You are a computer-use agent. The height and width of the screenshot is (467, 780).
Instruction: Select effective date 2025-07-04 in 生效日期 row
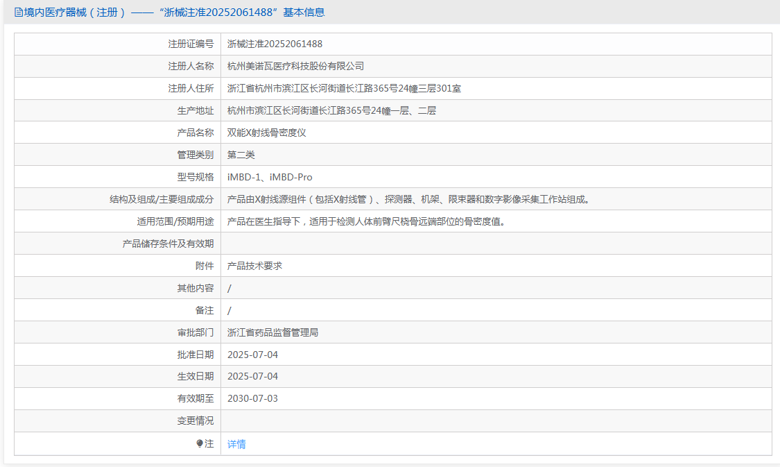click(252, 376)
